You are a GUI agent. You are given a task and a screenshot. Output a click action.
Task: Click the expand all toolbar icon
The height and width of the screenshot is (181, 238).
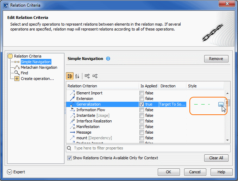point(87,76)
